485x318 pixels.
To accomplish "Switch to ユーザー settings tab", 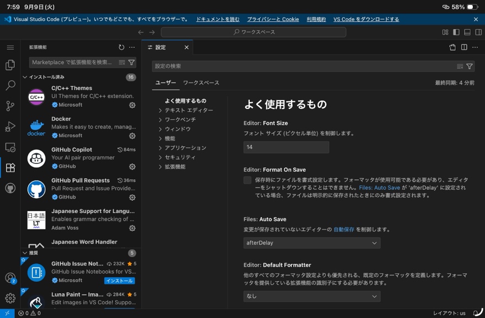I will [165, 83].
